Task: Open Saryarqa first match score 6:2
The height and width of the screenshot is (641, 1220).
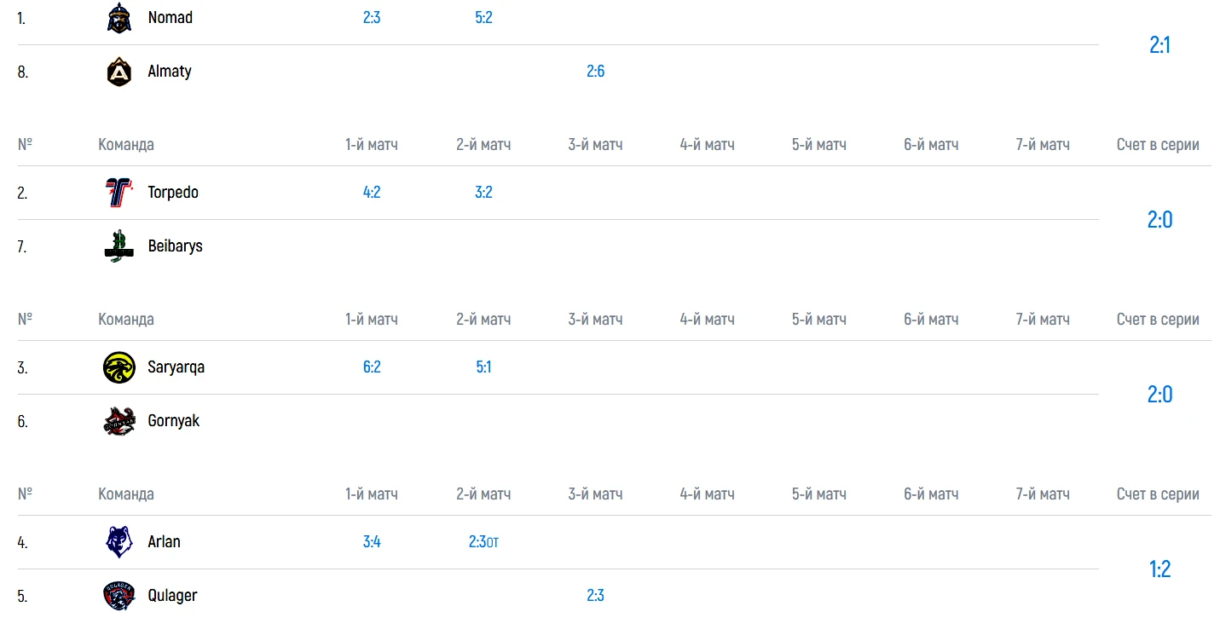Action: [x=372, y=367]
